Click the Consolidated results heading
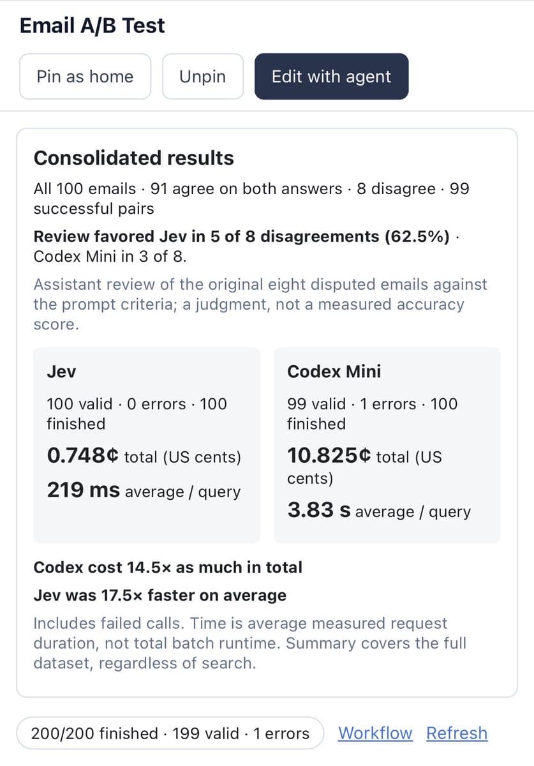 point(134,158)
